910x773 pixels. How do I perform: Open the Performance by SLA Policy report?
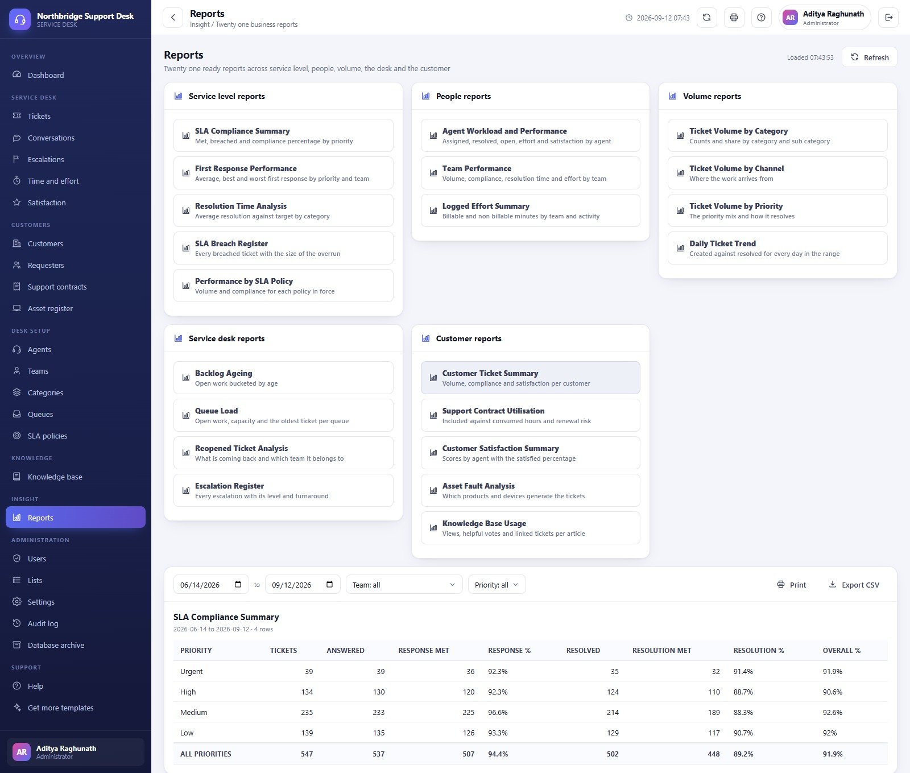point(283,286)
